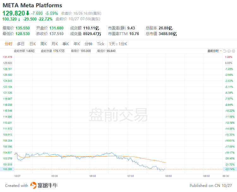Screen dimensions: 237x192
Task: Click the highlighted 100.300 price axis marker
Action: click(x=7, y=169)
